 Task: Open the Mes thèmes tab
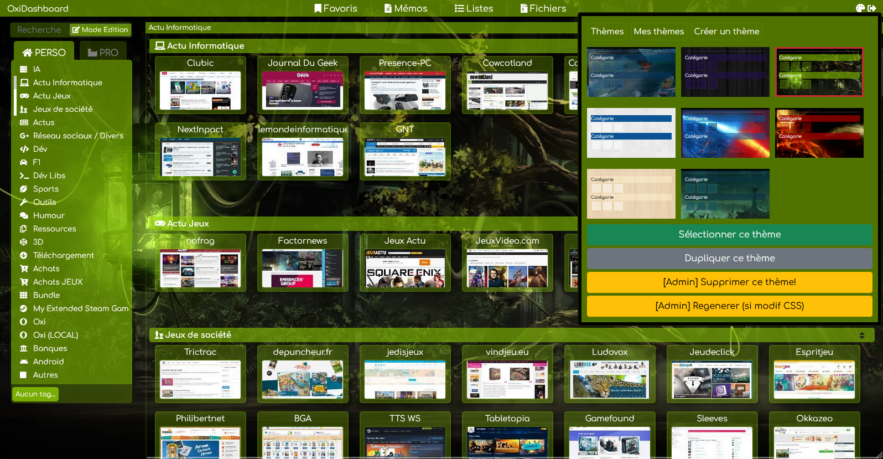658,32
